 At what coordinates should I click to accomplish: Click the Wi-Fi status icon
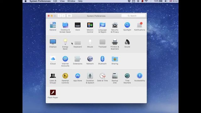146,1
